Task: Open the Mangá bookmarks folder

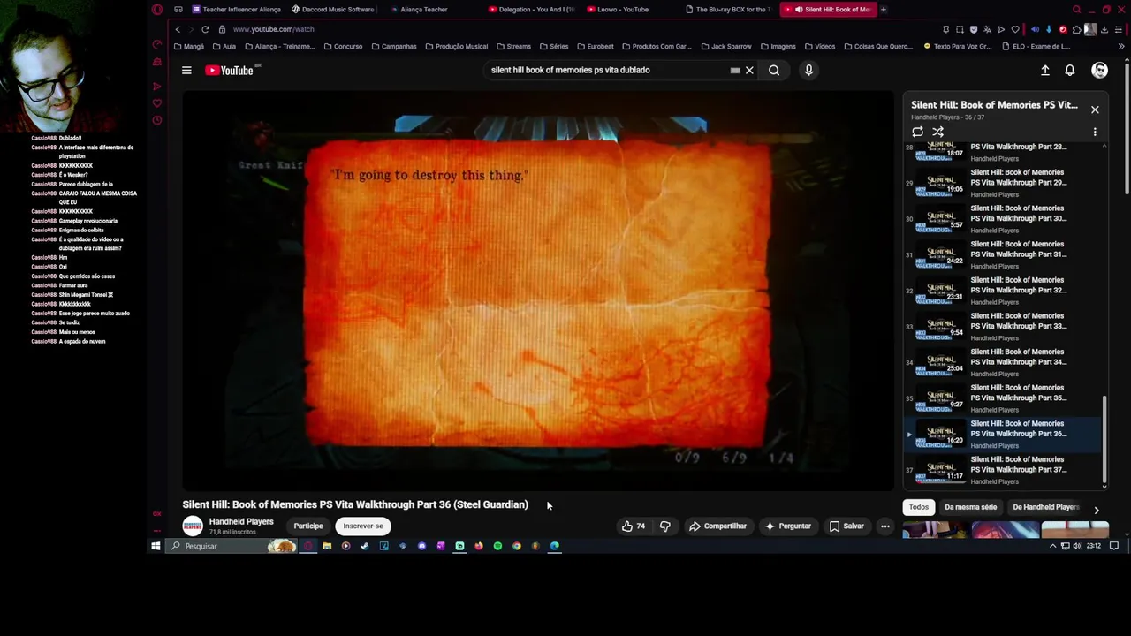Action: (189, 47)
